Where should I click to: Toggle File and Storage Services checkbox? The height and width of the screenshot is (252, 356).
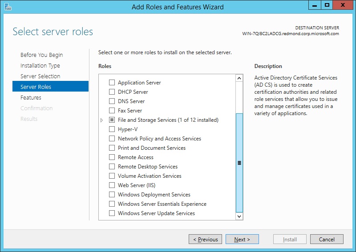(x=112, y=120)
